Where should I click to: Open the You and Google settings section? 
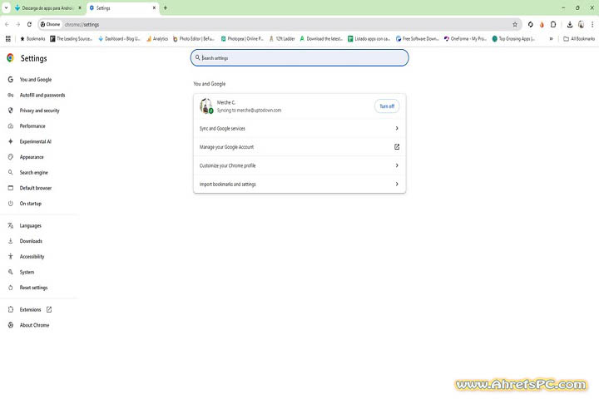point(36,80)
